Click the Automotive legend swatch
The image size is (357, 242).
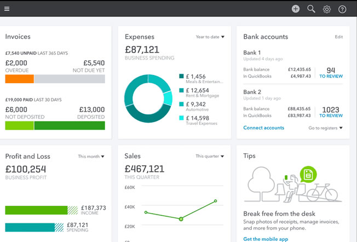click(181, 104)
